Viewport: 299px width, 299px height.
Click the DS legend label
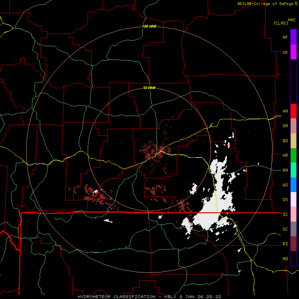285,200
